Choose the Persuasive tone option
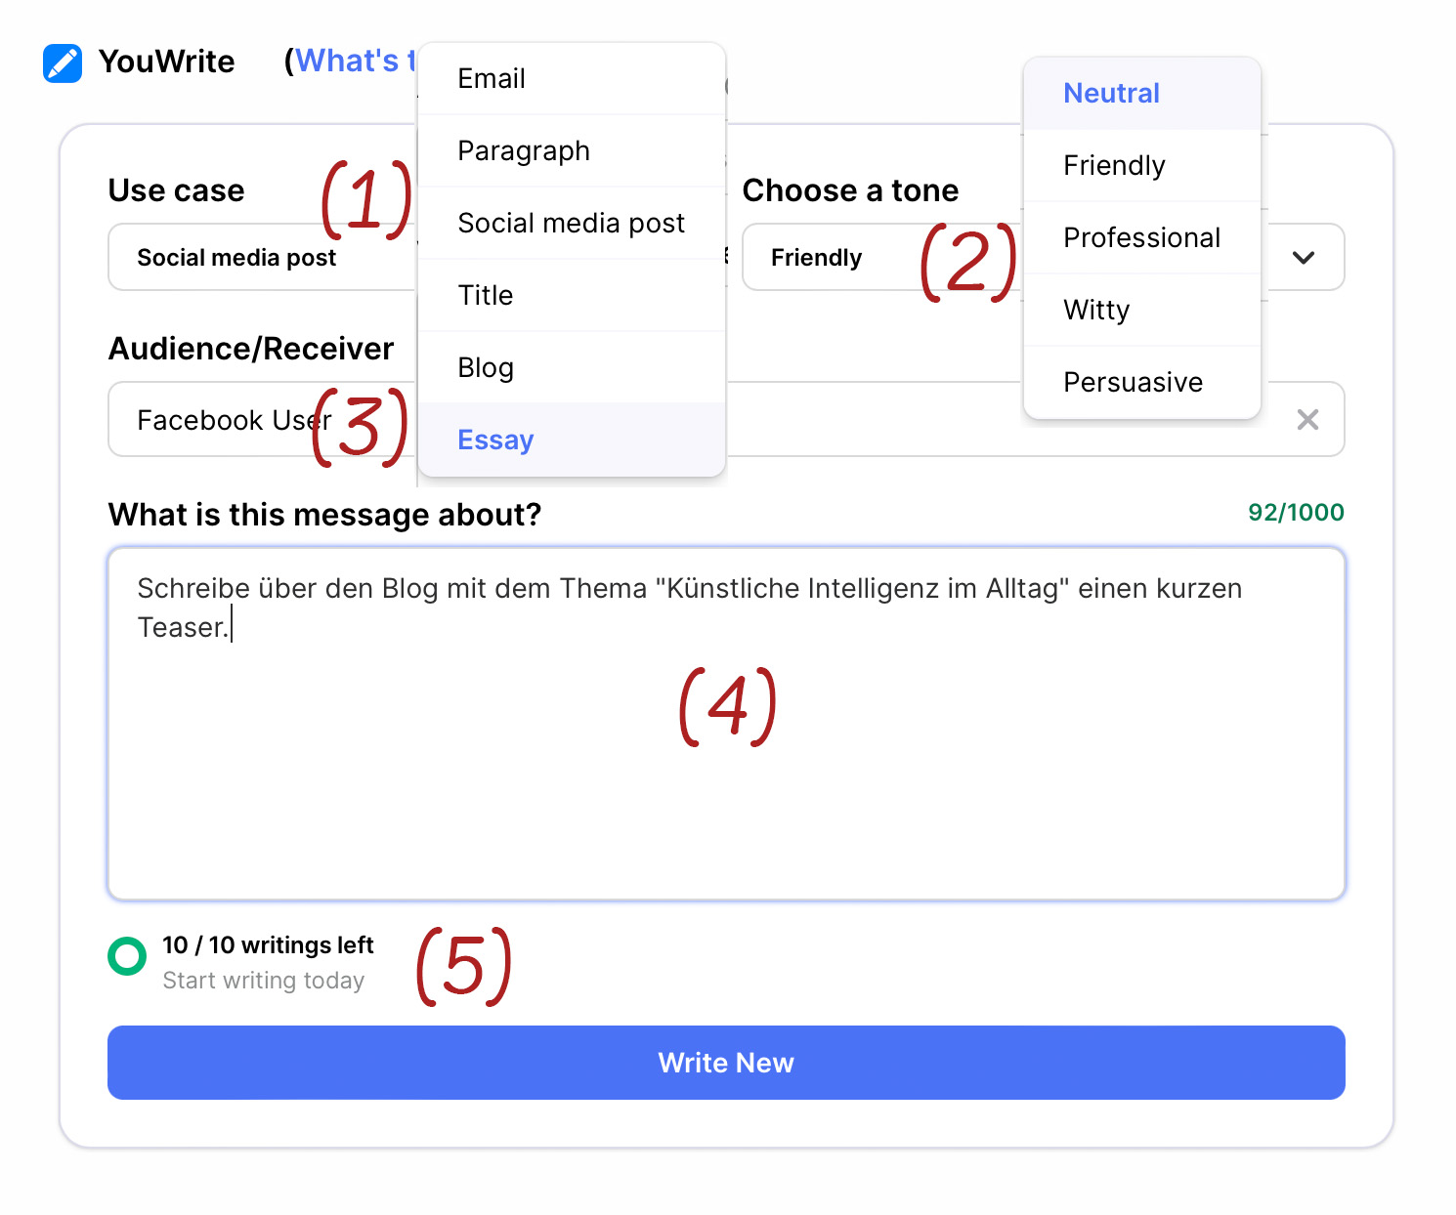The width and height of the screenshot is (1456, 1215). tap(1142, 382)
